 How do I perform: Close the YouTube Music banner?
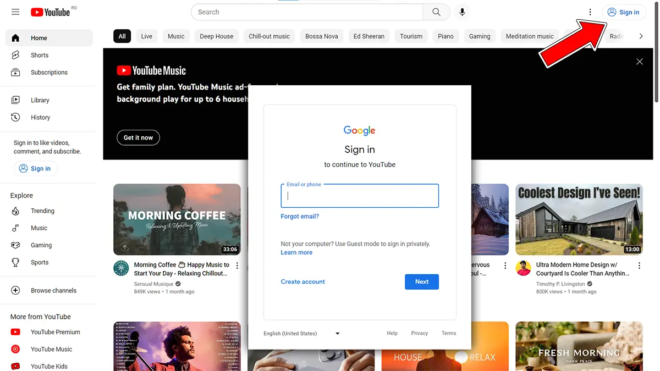(x=639, y=62)
